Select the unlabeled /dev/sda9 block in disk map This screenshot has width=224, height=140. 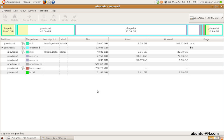193,30
